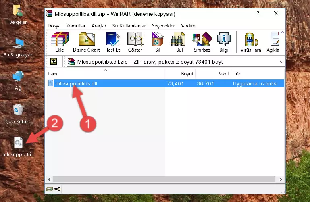The height and width of the screenshot is (202, 310).
Task: Close the WinRAR window
Action: (276, 13)
